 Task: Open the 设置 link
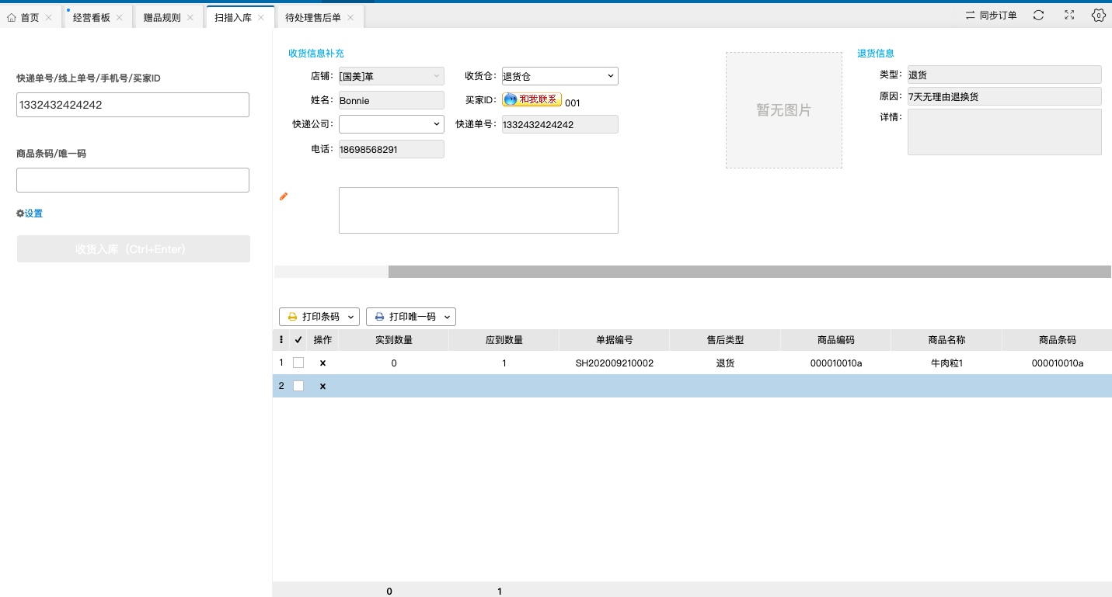pos(33,213)
